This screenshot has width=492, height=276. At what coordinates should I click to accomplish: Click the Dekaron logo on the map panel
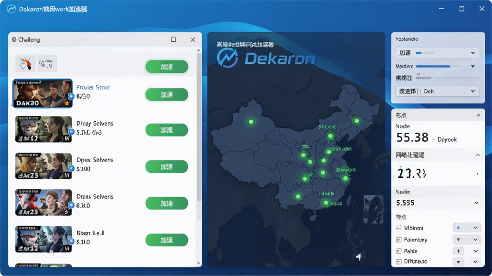[x=266, y=58]
